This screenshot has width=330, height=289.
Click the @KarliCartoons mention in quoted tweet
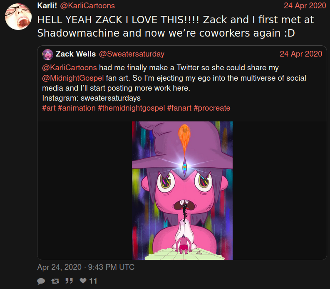pyautogui.click(x=69, y=68)
